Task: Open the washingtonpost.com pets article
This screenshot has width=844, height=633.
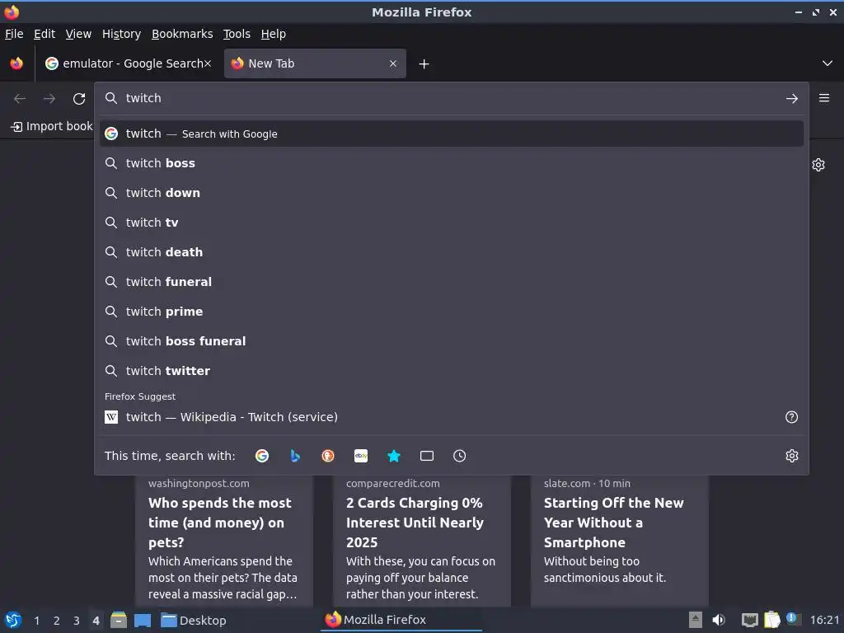Action: (224, 540)
